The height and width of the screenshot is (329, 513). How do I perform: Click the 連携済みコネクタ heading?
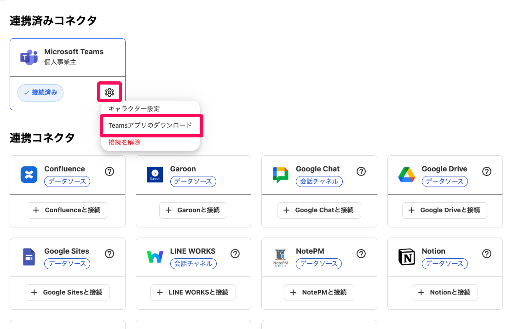pos(53,21)
